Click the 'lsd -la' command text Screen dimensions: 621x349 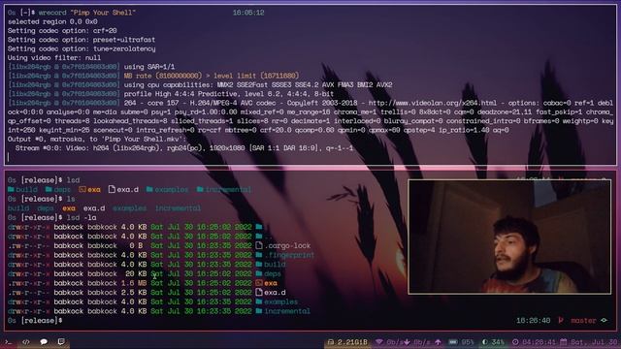click(x=82, y=217)
